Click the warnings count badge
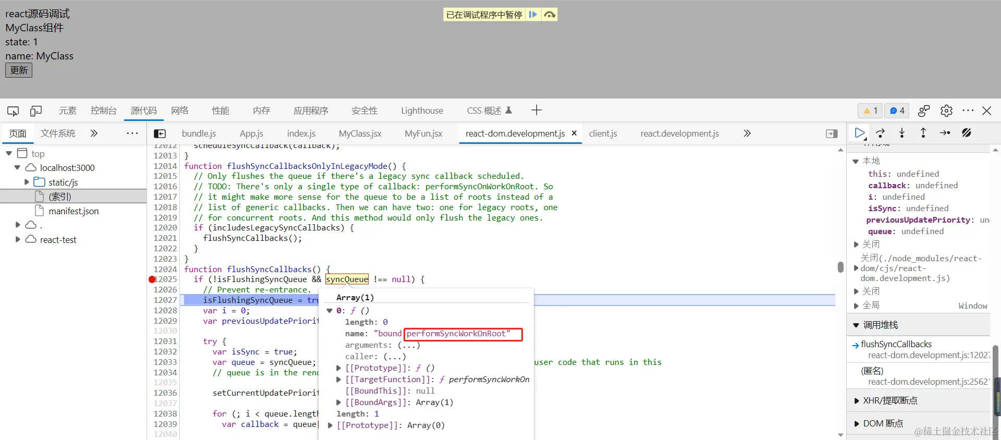This screenshot has height=440, width=1001. click(870, 111)
